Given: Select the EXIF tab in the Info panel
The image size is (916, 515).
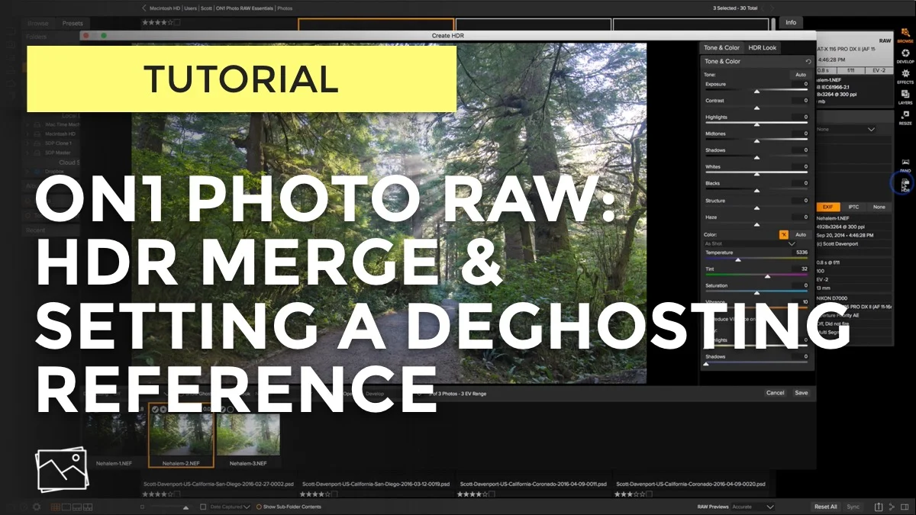Looking at the screenshot, I should point(827,207).
